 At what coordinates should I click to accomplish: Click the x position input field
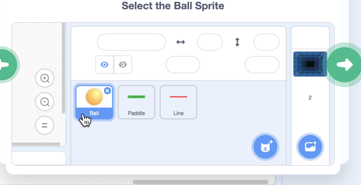(x=209, y=42)
